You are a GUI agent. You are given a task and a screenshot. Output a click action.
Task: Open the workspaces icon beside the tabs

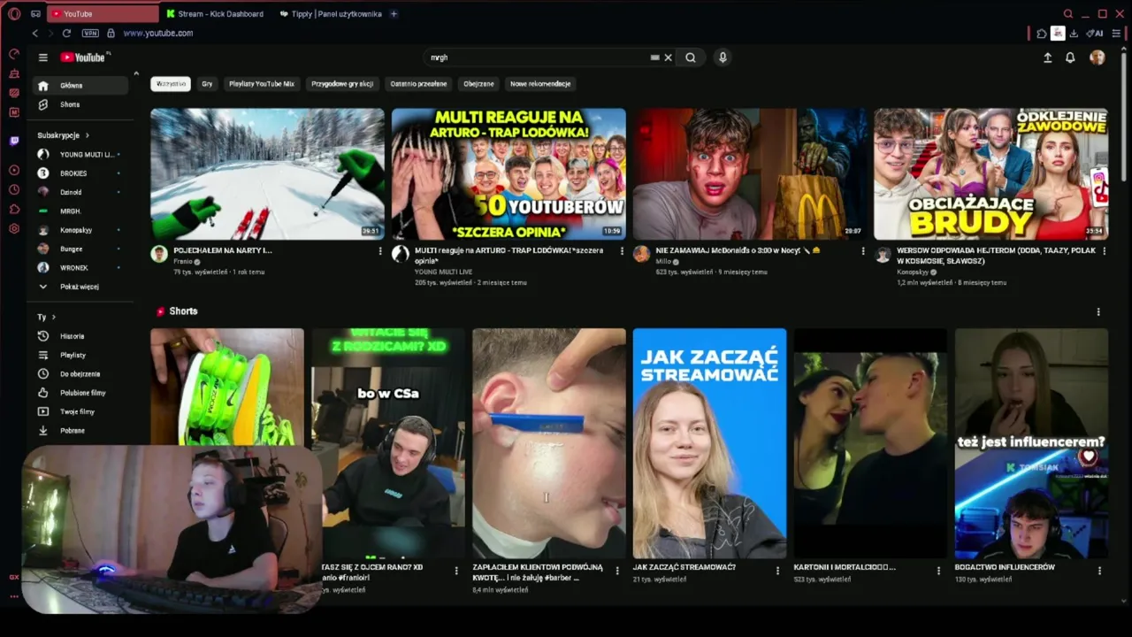(x=35, y=14)
